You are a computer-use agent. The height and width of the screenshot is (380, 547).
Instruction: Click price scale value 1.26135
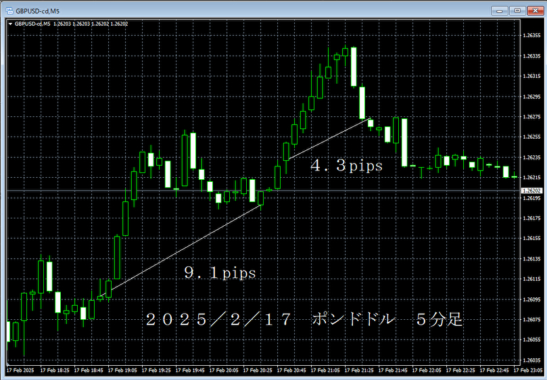531,259
